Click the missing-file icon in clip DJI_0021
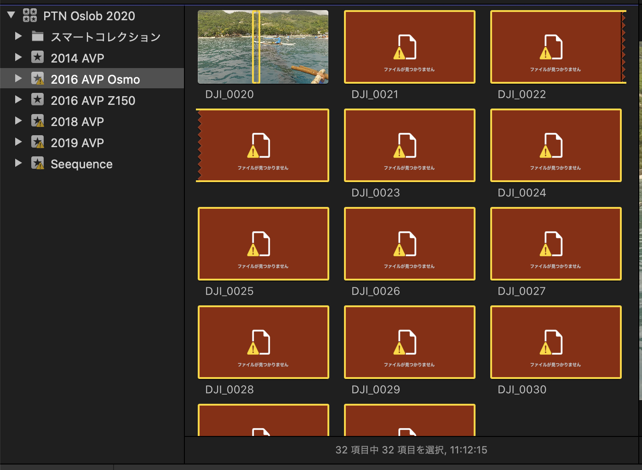The image size is (642, 470). 405,47
